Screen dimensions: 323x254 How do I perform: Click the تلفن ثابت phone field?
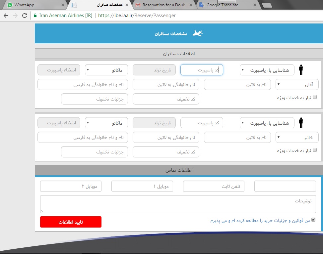[x=214, y=186]
